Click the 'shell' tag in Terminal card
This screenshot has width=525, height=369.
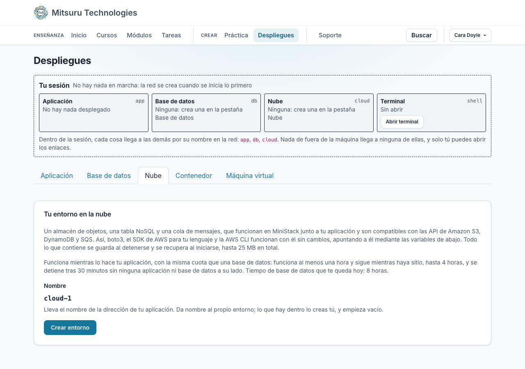475,101
